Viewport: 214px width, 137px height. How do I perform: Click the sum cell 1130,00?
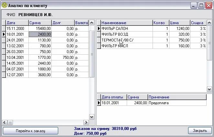pos(40,40)
